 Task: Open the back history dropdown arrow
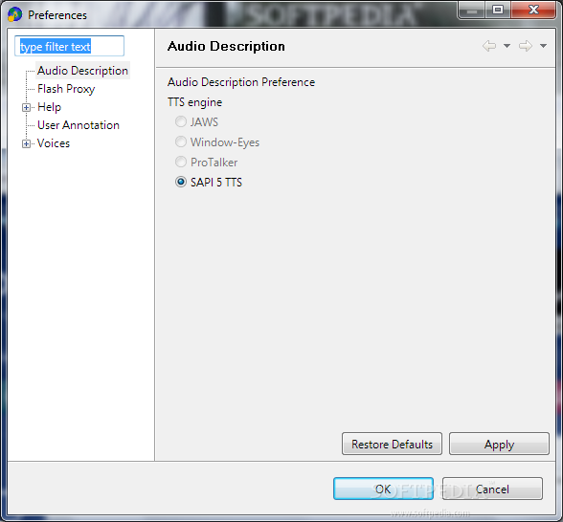tap(507, 46)
